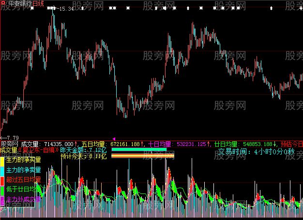Click the red up arrow after 成交量 value

pyautogui.click(x=77, y=144)
